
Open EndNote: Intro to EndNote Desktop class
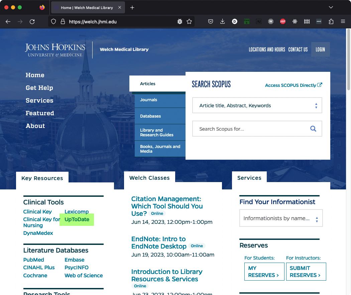click(159, 243)
